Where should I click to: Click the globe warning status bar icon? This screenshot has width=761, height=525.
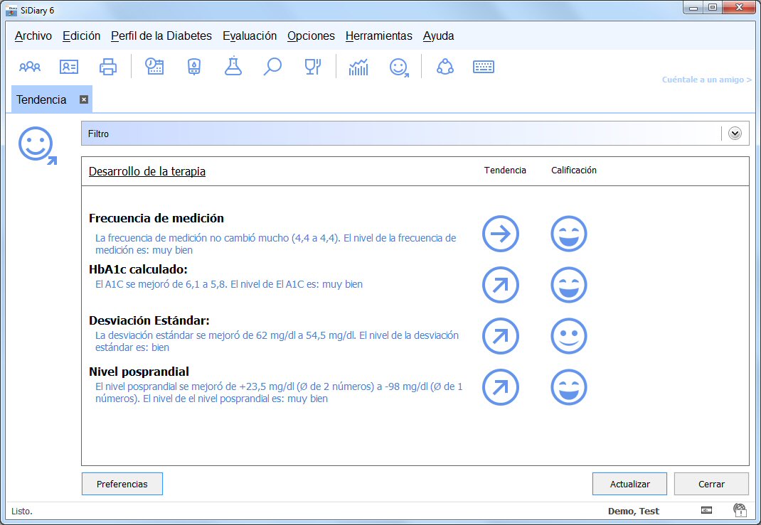click(x=740, y=510)
